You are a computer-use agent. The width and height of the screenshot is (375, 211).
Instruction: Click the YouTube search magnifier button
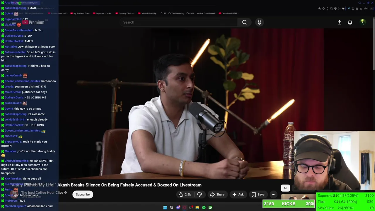click(244, 22)
